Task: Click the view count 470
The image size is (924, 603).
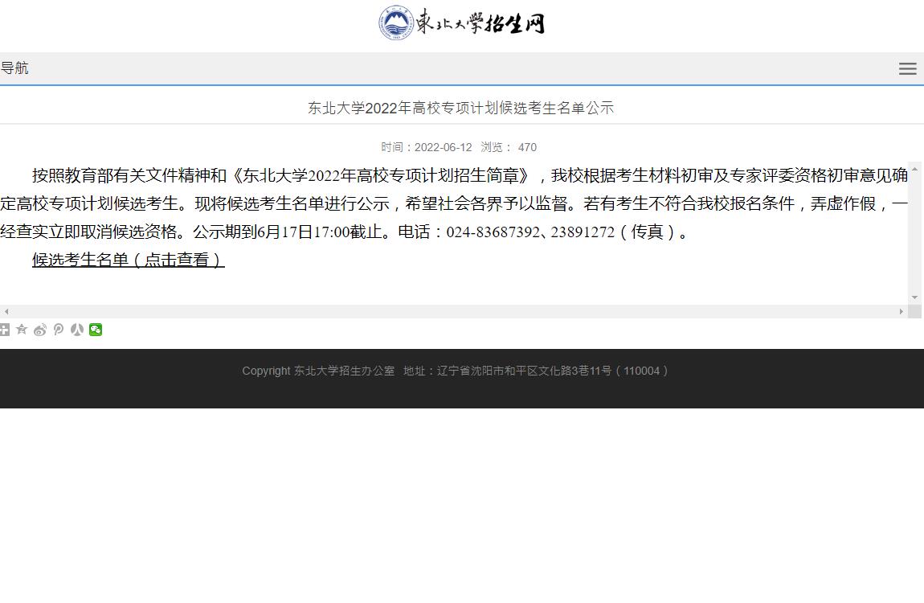Action: [x=527, y=147]
